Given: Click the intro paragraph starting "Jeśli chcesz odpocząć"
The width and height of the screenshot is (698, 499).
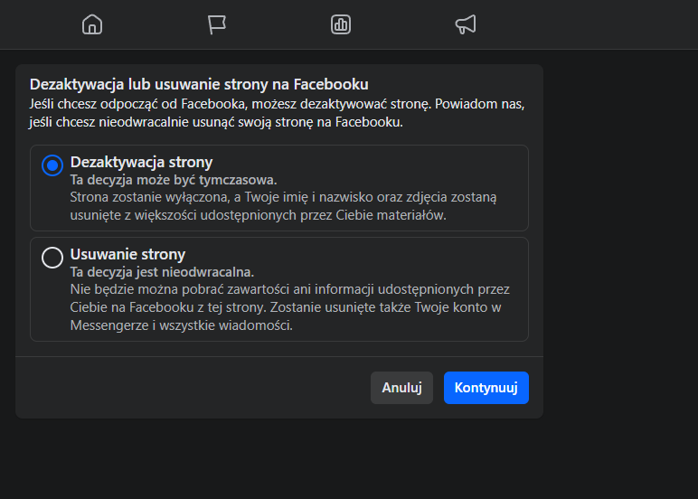Looking at the screenshot, I should pyautogui.click(x=277, y=104).
